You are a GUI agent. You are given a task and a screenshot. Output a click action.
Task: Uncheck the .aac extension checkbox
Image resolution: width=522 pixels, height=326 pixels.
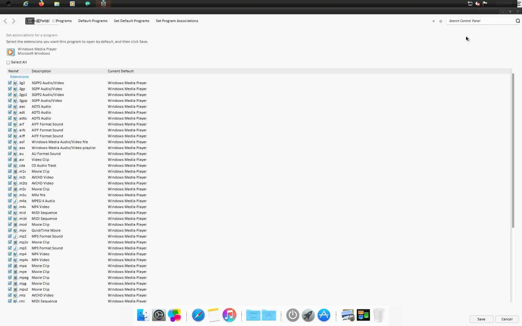click(x=10, y=106)
